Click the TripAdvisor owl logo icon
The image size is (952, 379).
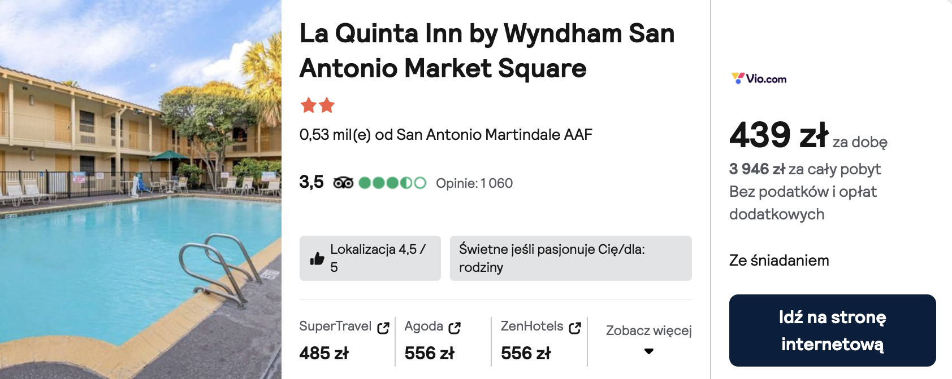point(343,183)
